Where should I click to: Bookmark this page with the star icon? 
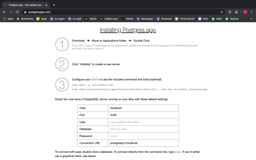(222, 12)
